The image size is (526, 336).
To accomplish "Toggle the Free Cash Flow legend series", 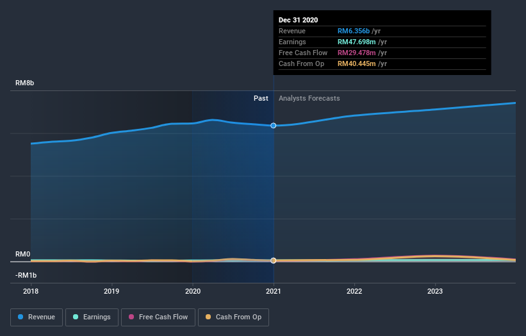I will (x=158, y=317).
